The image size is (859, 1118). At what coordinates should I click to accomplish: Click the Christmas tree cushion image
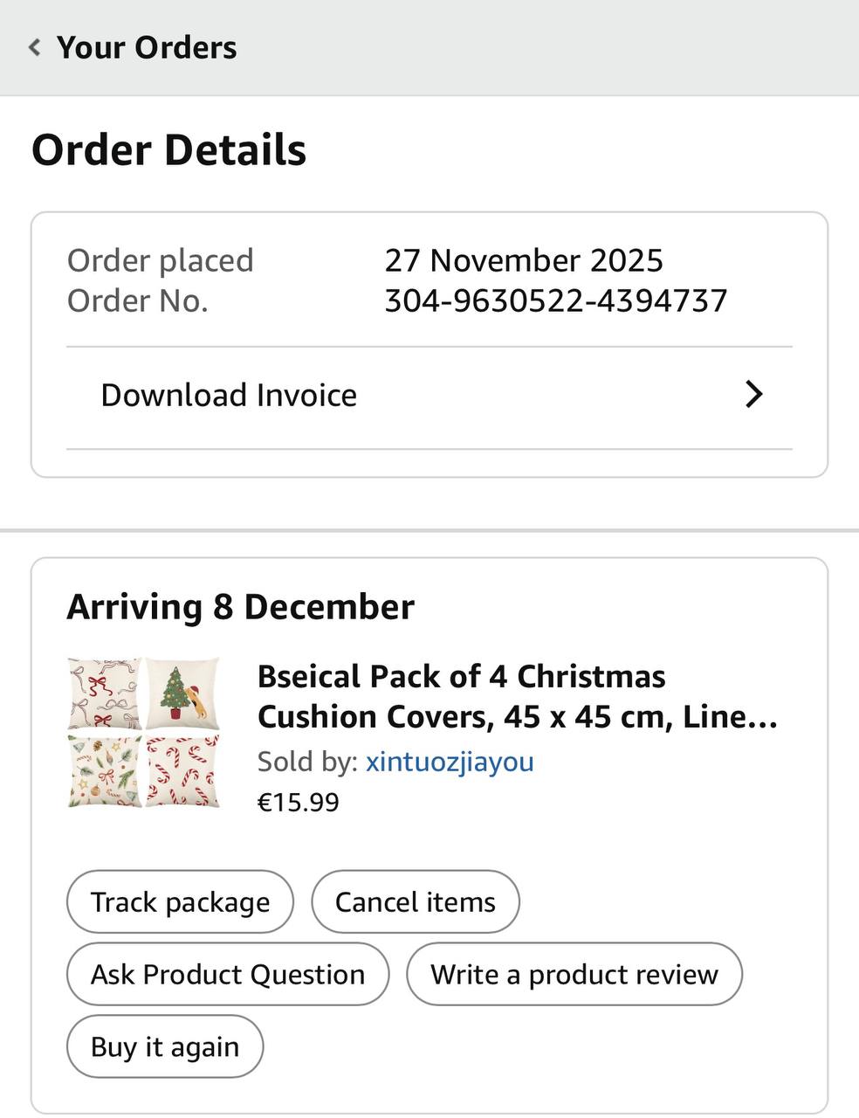pyautogui.click(x=182, y=694)
